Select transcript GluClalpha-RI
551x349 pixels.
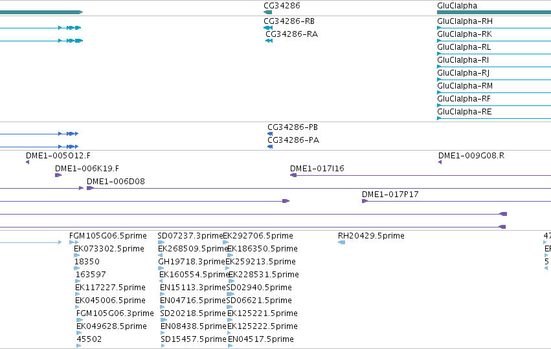(x=463, y=60)
